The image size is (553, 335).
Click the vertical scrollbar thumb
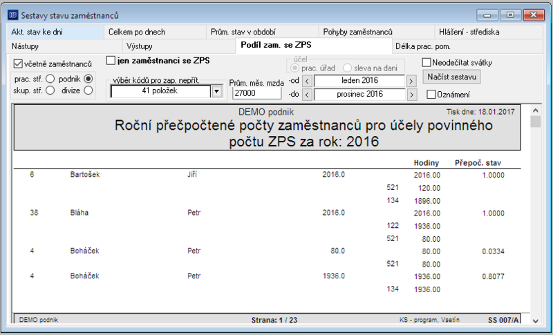point(535,122)
